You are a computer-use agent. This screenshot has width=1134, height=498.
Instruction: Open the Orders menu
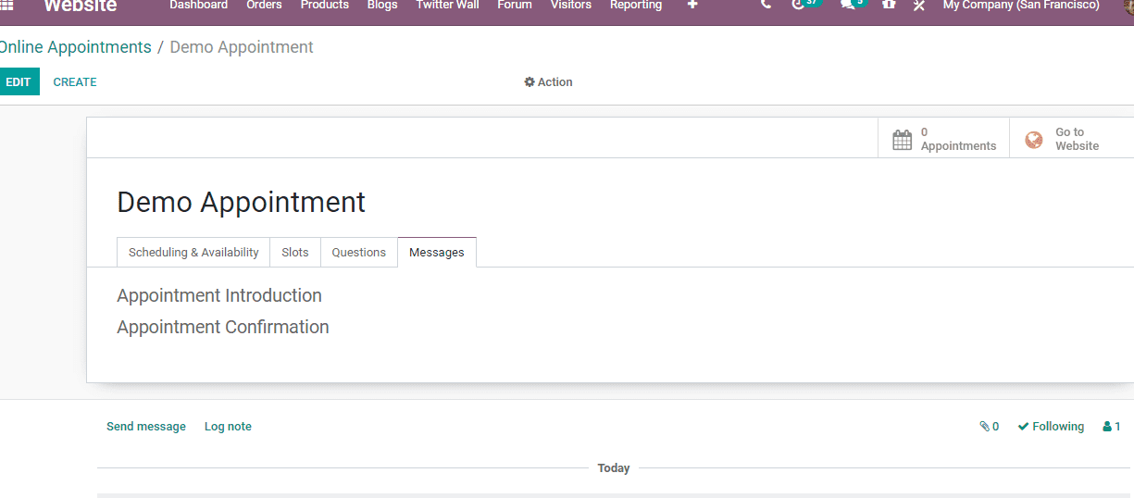click(x=264, y=5)
